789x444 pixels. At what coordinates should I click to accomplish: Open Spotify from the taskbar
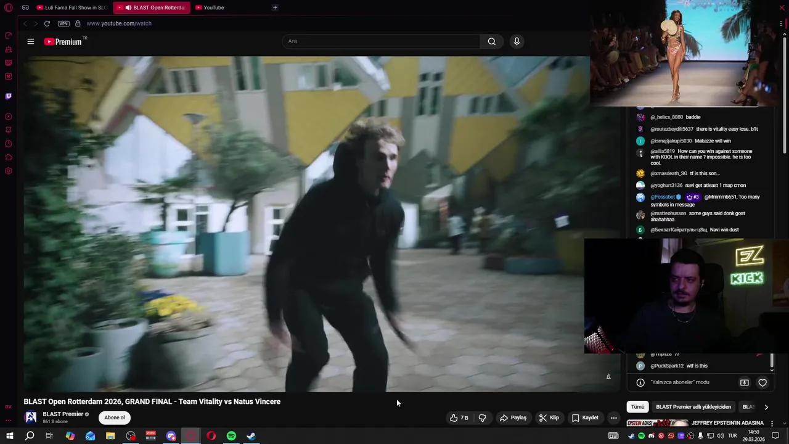coord(231,436)
